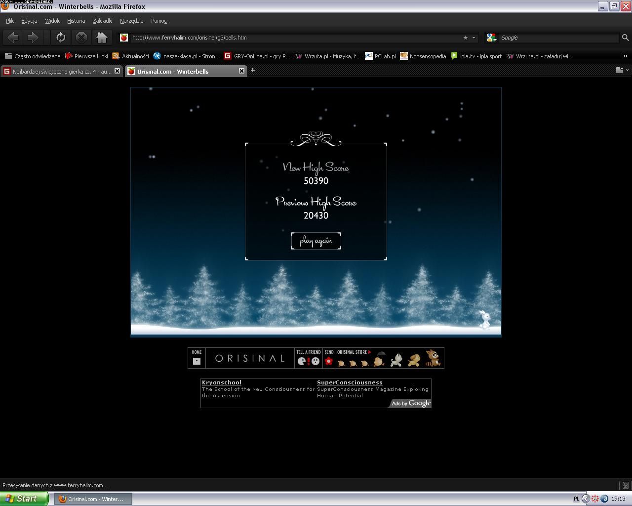
Task: Open the Zakładki menu
Action: click(x=102, y=21)
